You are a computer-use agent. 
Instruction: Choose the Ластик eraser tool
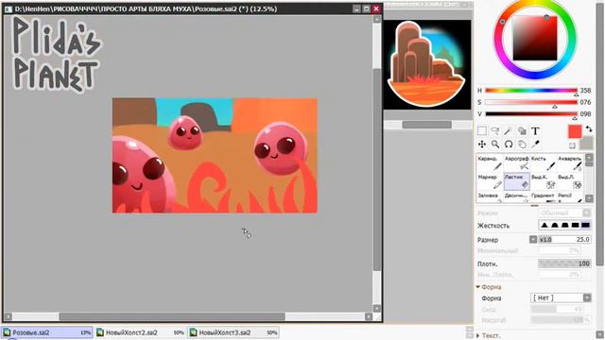coord(517,181)
